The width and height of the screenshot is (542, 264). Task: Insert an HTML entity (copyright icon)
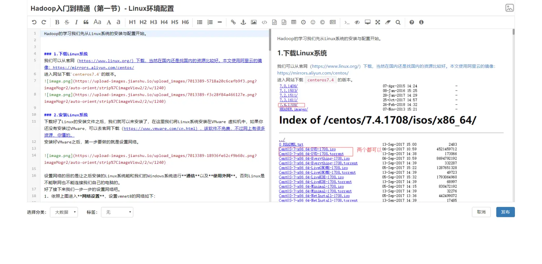tap(322, 22)
